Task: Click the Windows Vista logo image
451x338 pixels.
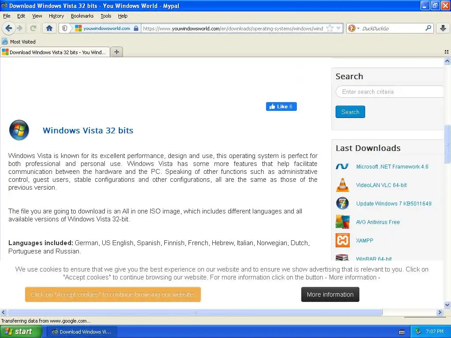Action: pyautogui.click(x=19, y=130)
